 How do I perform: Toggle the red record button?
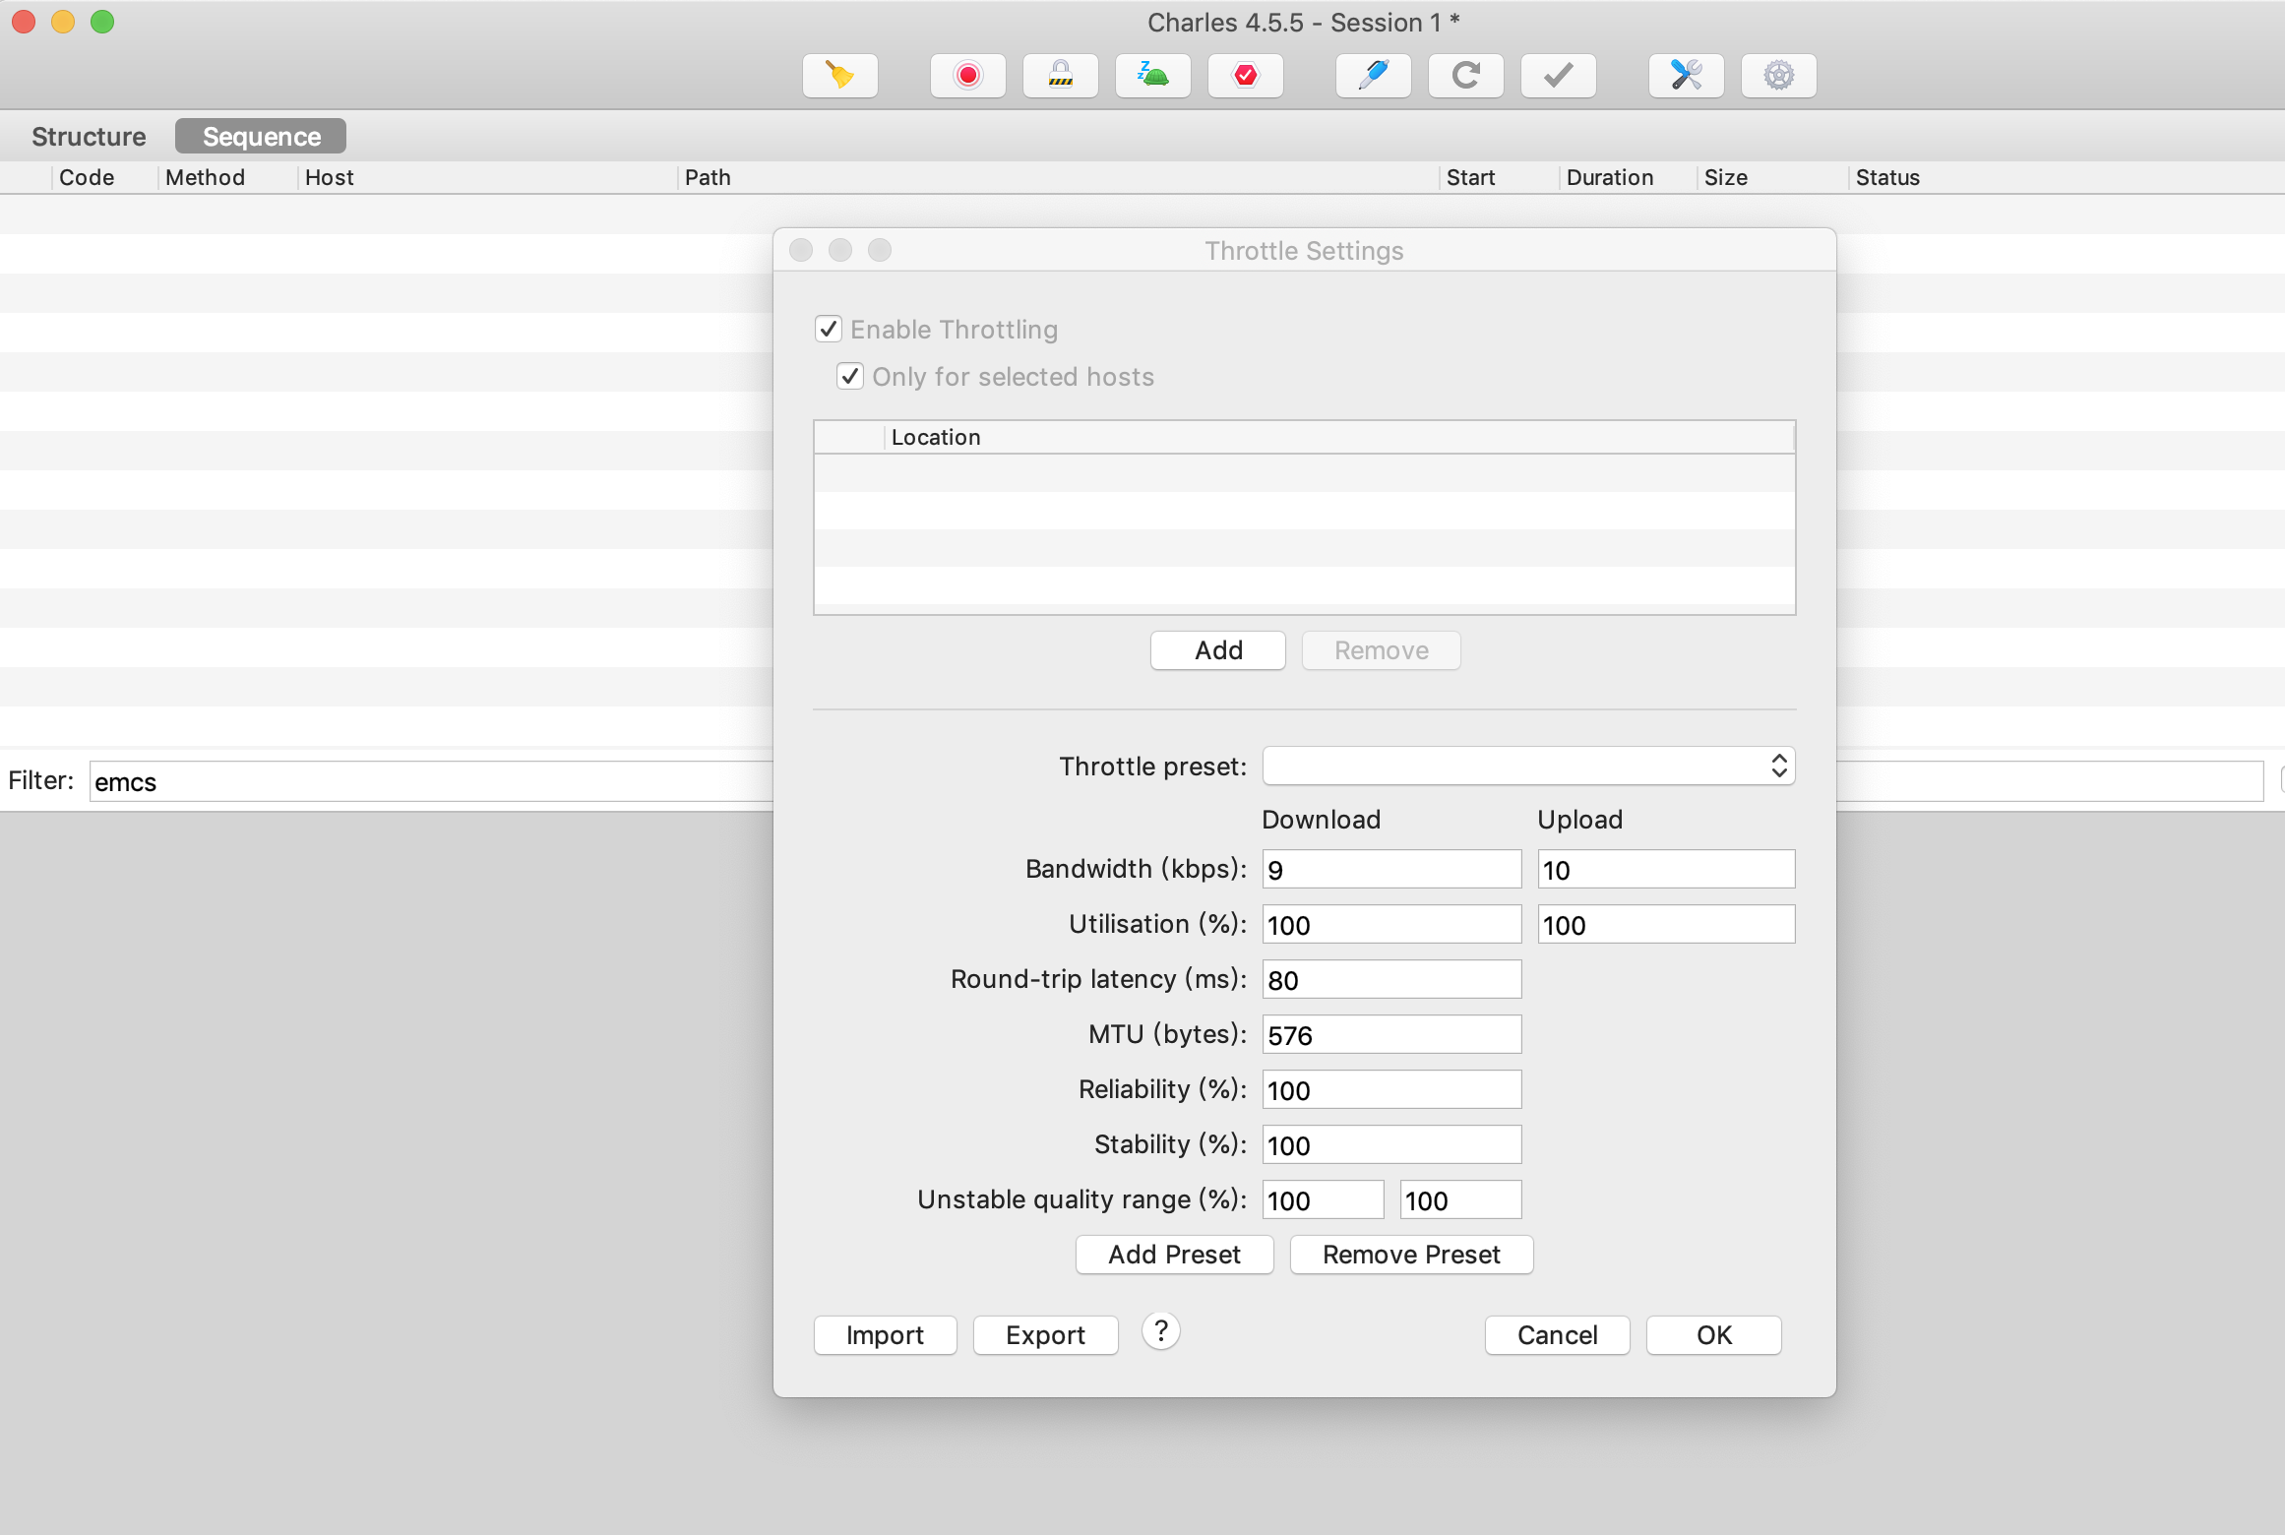click(967, 76)
